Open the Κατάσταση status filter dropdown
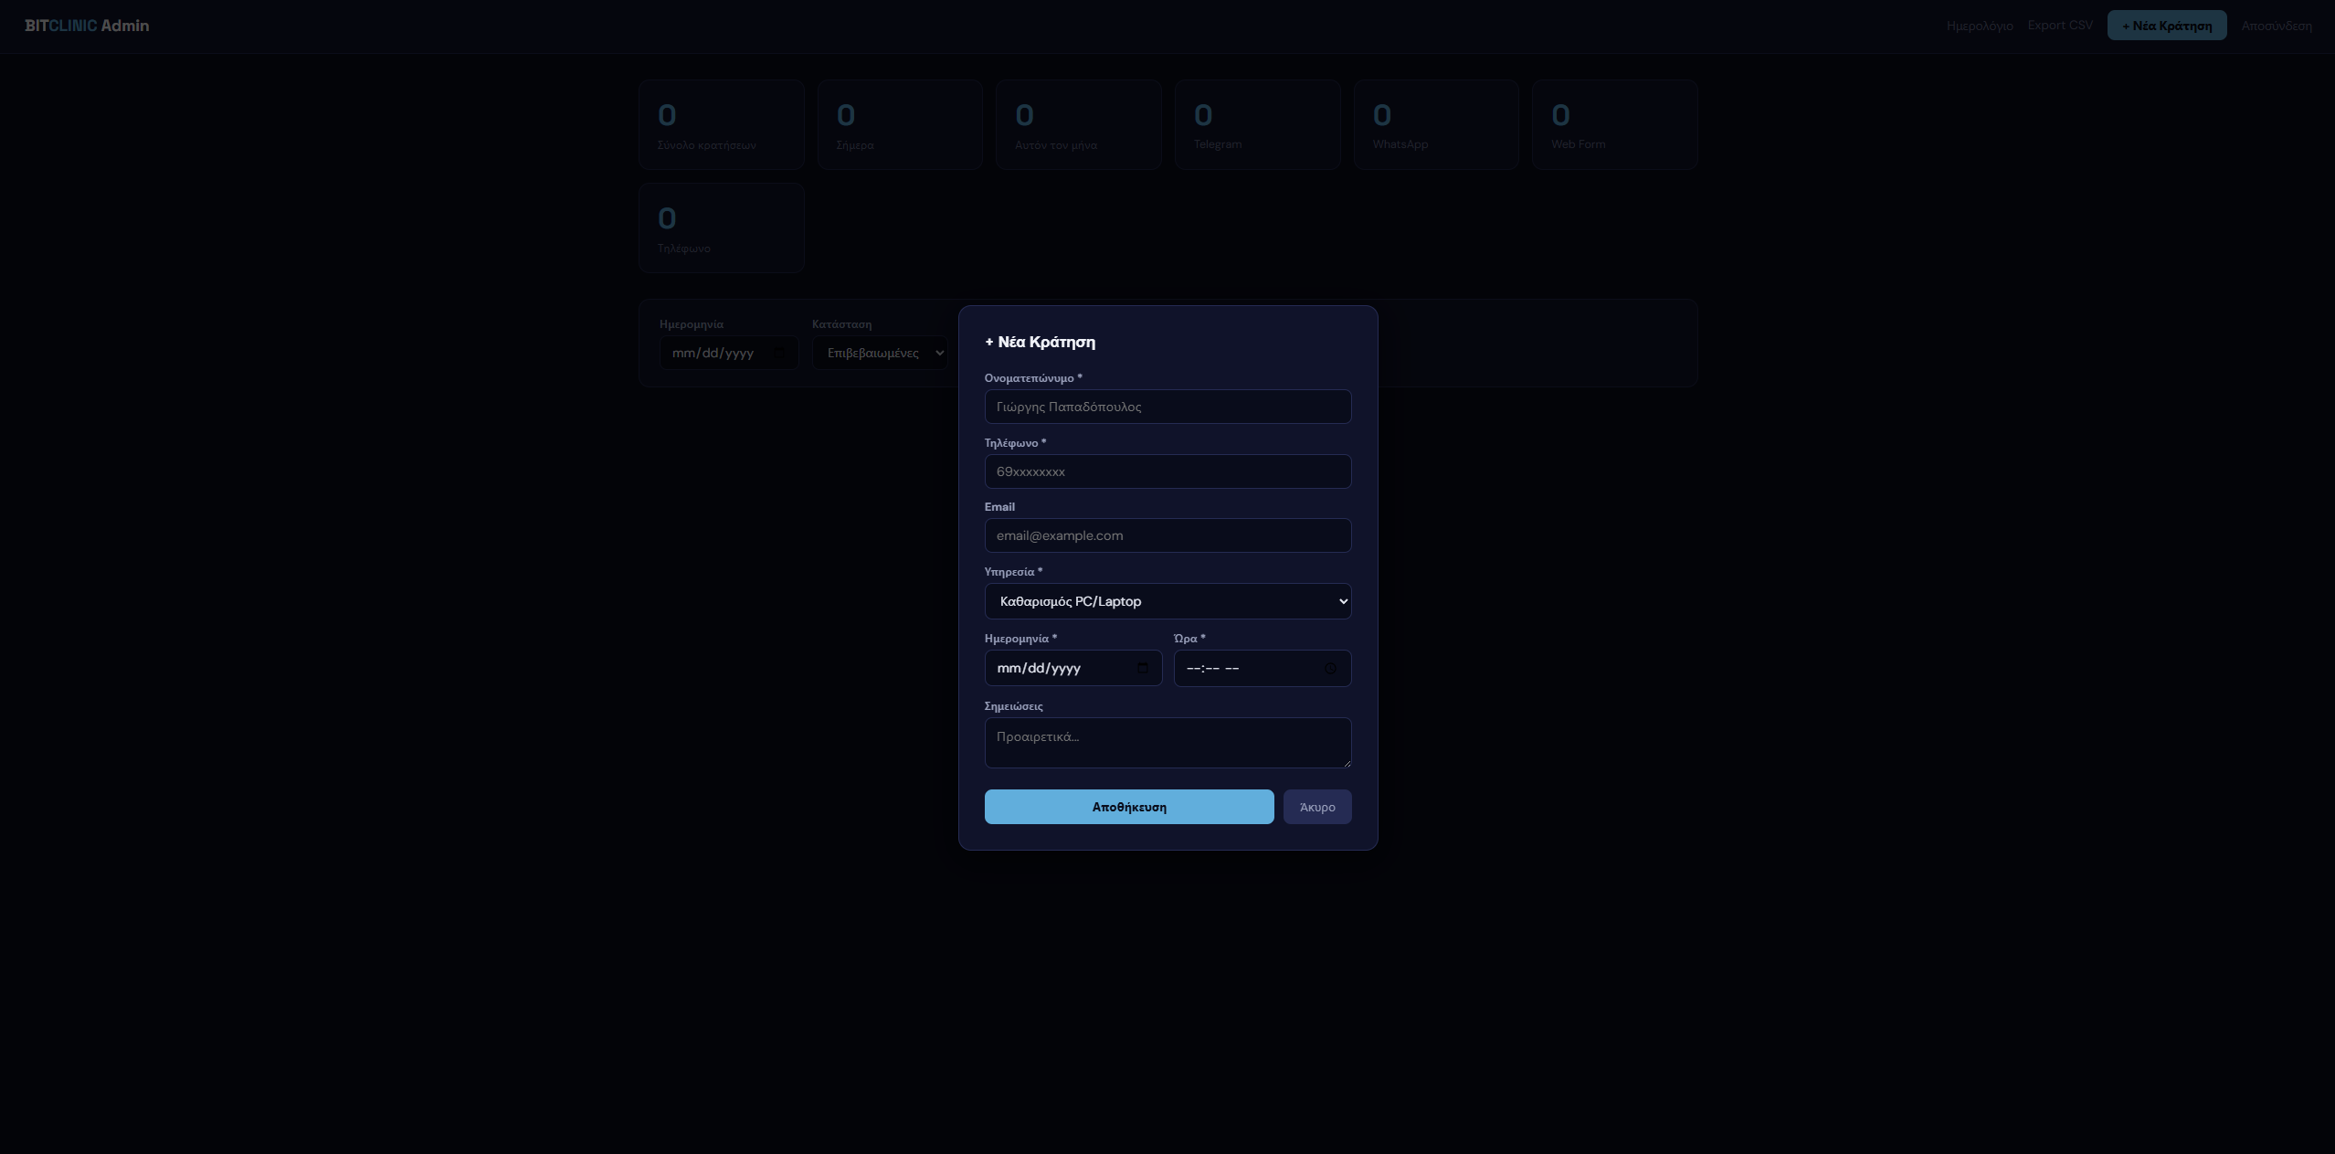 (x=880, y=353)
